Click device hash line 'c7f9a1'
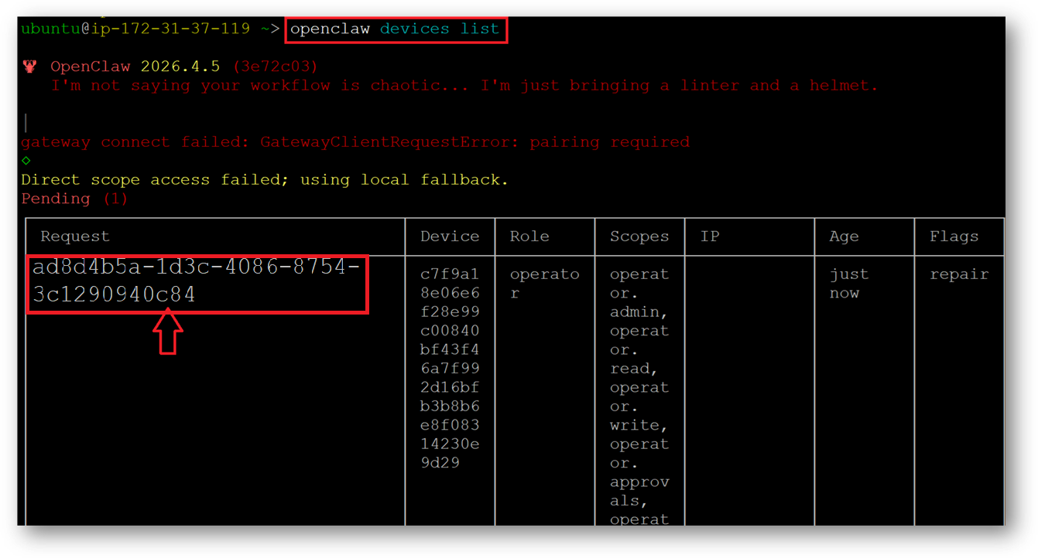The image size is (1038, 558). [x=450, y=274]
